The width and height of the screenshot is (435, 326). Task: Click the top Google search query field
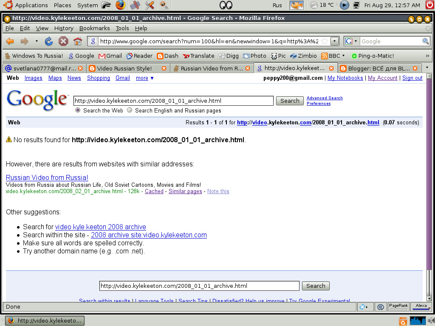coord(173,101)
